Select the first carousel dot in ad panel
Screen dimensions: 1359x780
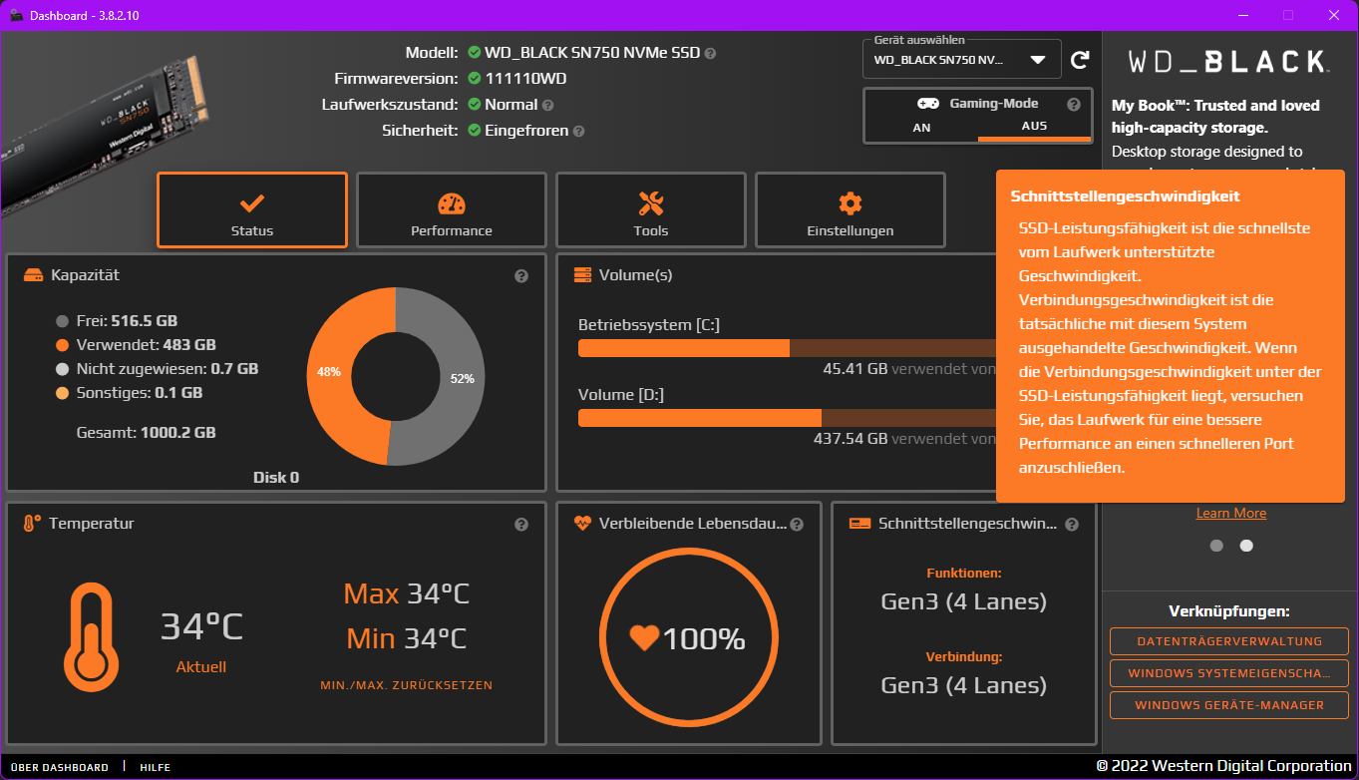point(1216,546)
